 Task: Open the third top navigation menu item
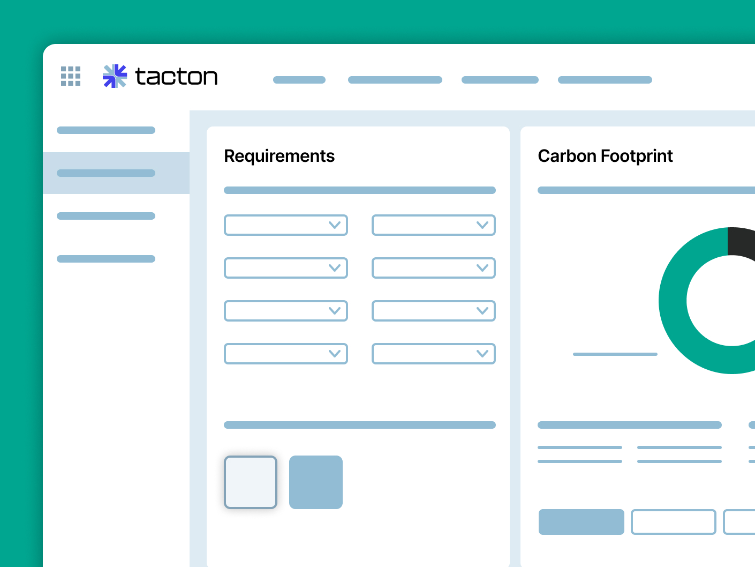click(x=500, y=80)
